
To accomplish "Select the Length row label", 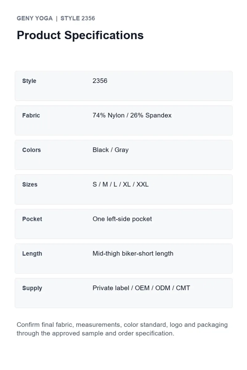I will 32,254.
